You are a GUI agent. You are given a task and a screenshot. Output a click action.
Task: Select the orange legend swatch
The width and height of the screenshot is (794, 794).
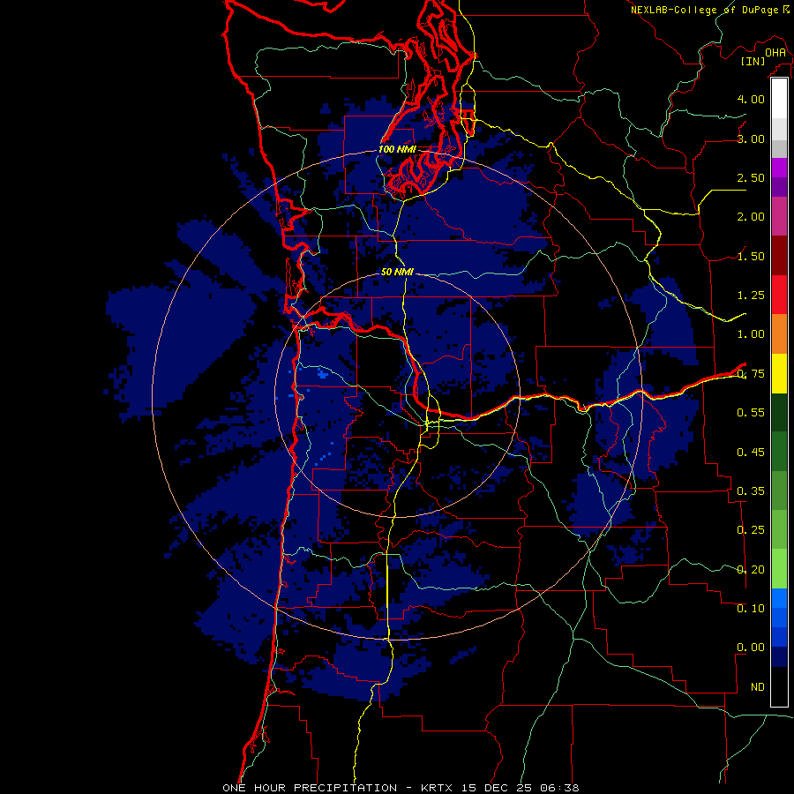tap(779, 334)
